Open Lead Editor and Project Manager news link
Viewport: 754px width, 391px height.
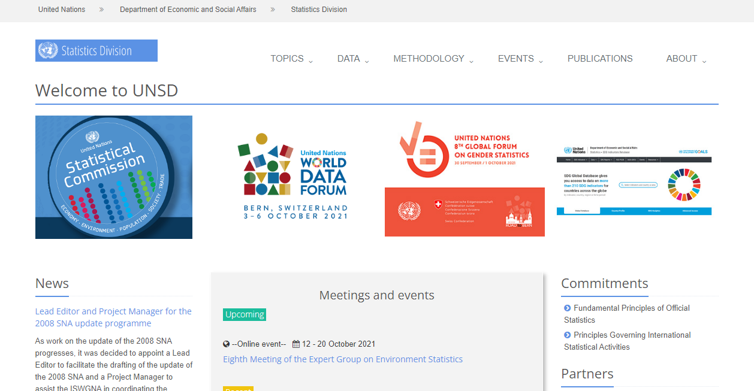click(x=113, y=317)
